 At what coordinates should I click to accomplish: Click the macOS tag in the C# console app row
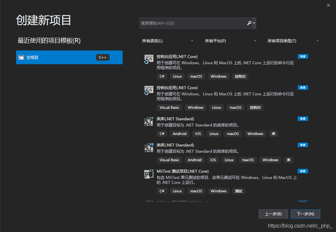(196, 76)
